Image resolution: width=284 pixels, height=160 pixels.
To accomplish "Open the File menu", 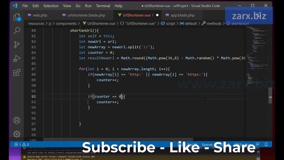I will [x=25, y=6].
